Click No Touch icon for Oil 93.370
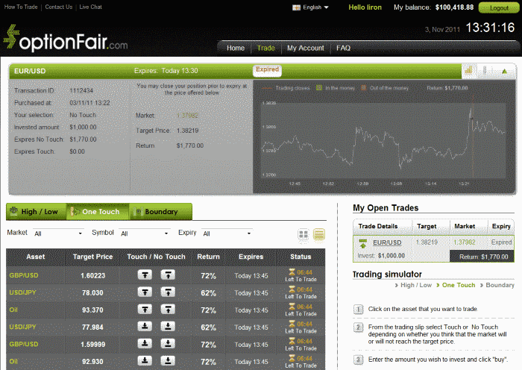This screenshot has height=370, width=522. pyautogui.click(x=168, y=310)
